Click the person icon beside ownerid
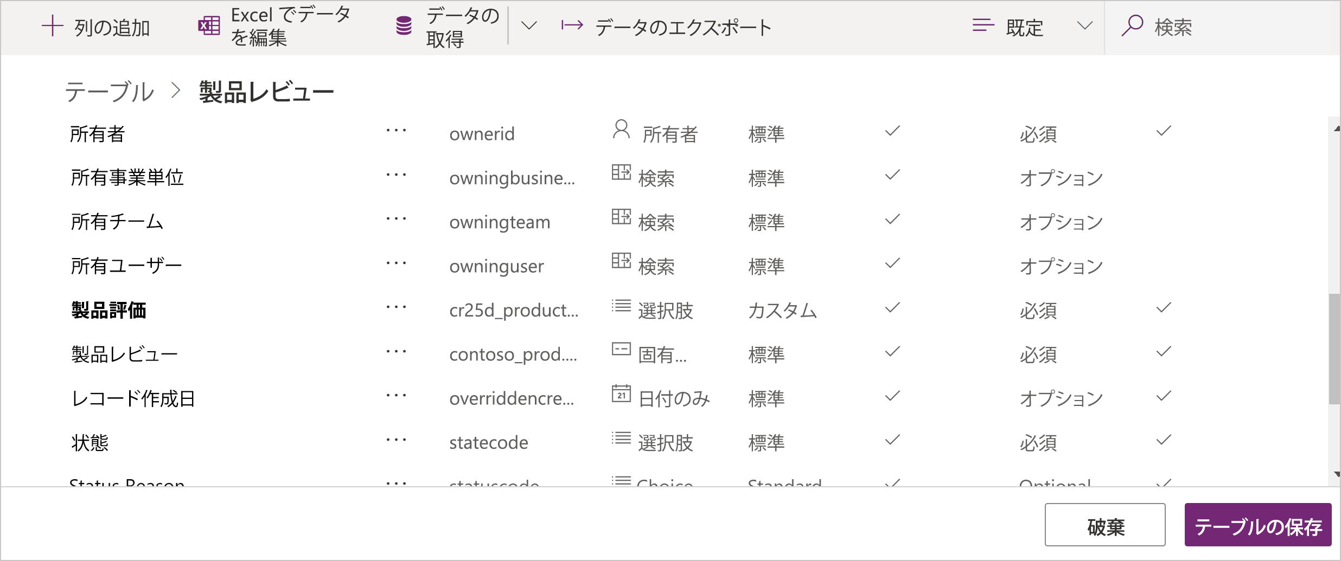The image size is (1341, 561). tap(620, 130)
